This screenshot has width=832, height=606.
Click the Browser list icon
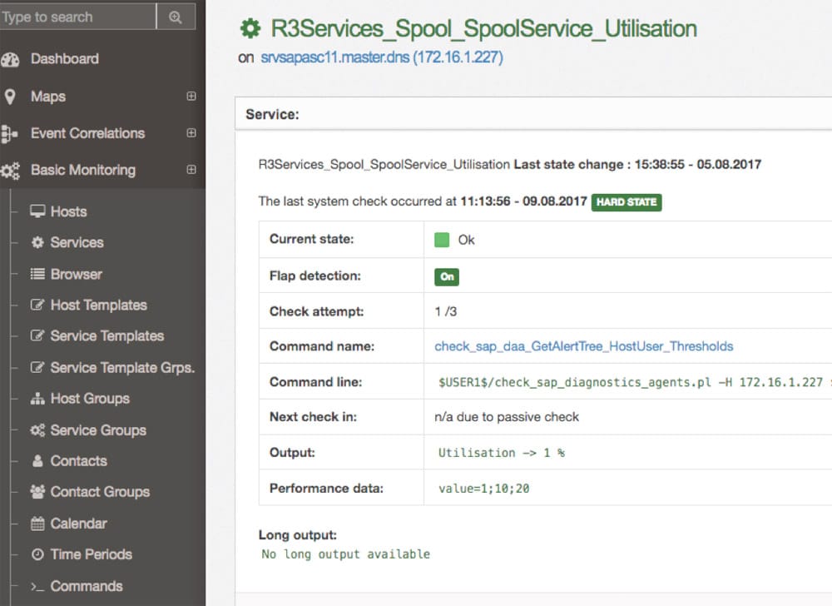[x=37, y=274]
